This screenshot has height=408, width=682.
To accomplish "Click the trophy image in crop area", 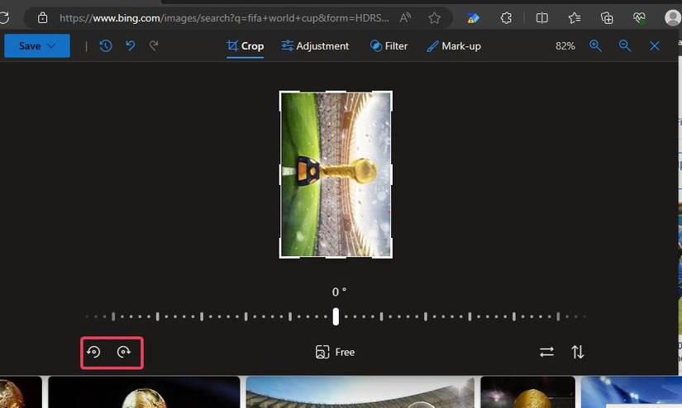I will tap(336, 174).
